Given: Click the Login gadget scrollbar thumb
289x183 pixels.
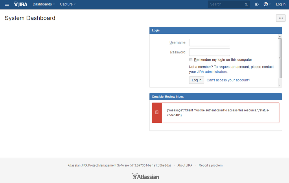Looking at the screenshot, I should (x=280, y=58).
